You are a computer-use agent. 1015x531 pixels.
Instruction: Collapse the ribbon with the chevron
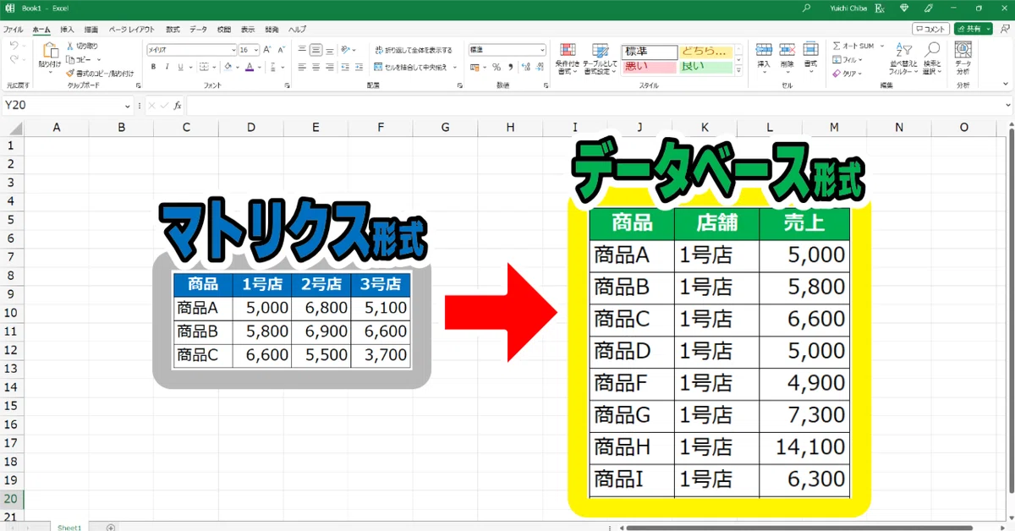click(1004, 85)
